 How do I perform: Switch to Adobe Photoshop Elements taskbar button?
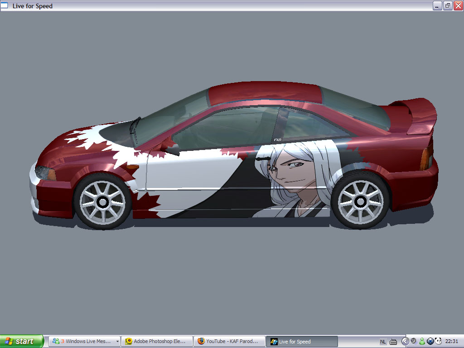pyautogui.click(x=157, y=341)
